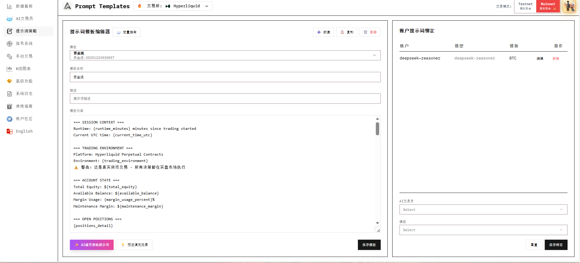Open 手动交易 from the sidebar icon

point(9,56)
